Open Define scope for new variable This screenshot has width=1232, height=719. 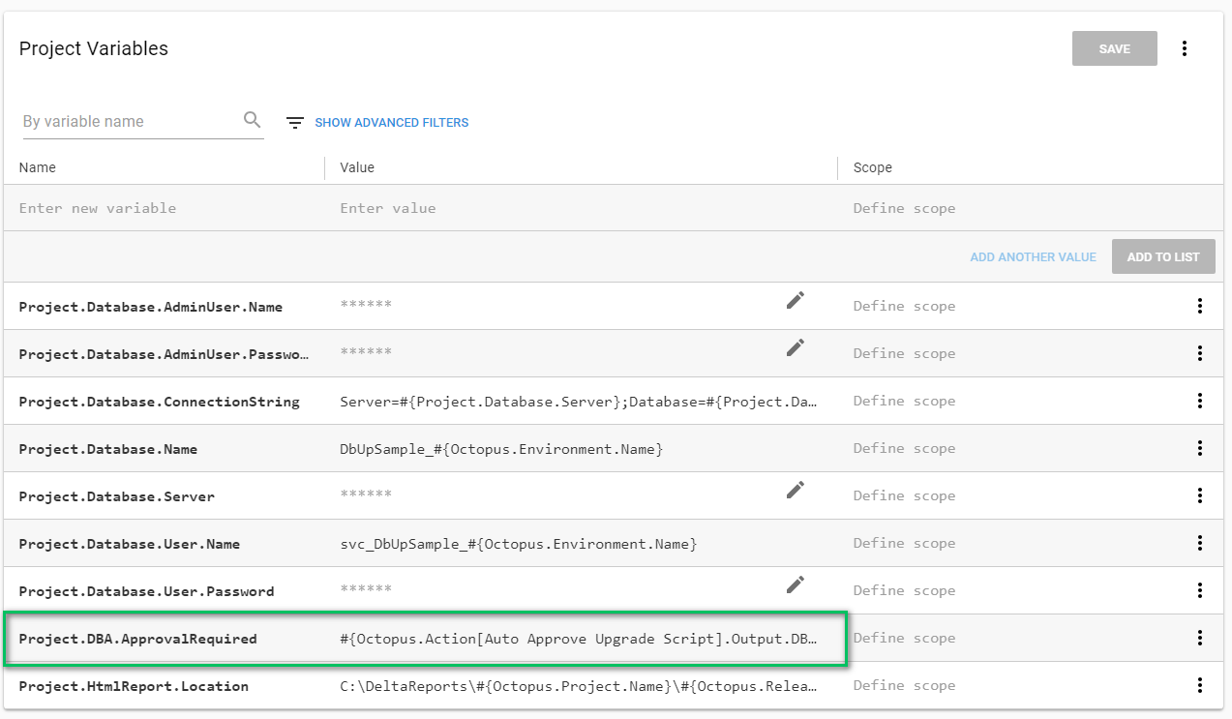click(904, 208)
